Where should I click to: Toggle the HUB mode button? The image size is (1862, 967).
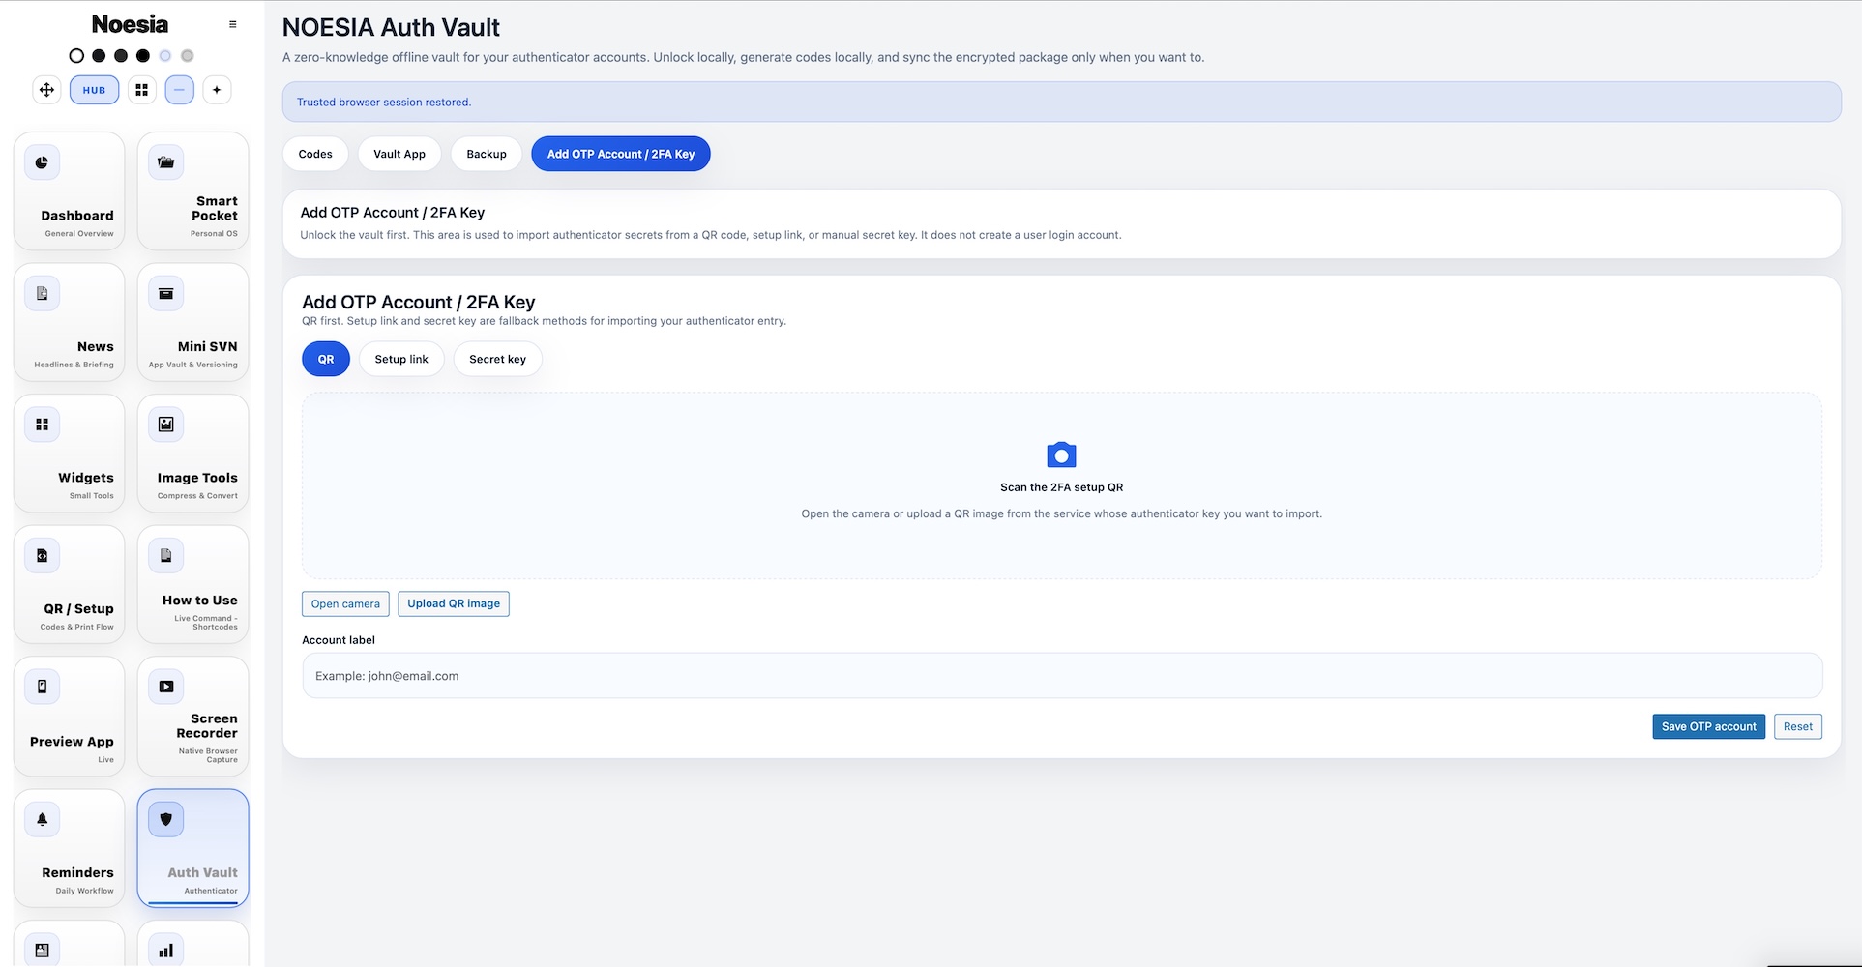click(x=94, y=90)
